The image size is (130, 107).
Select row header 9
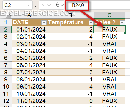tap(6, 79)
